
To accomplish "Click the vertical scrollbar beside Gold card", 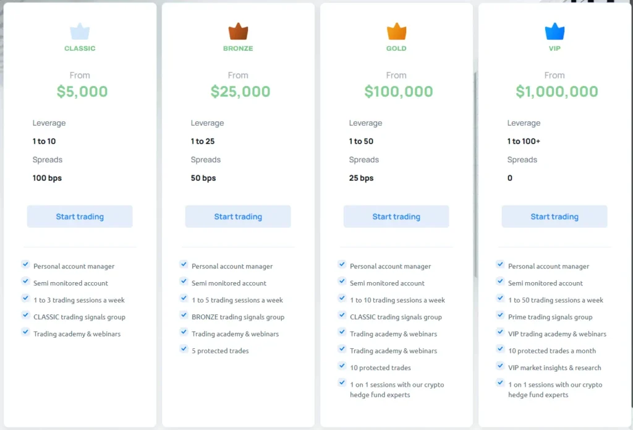I will (475, 173).
